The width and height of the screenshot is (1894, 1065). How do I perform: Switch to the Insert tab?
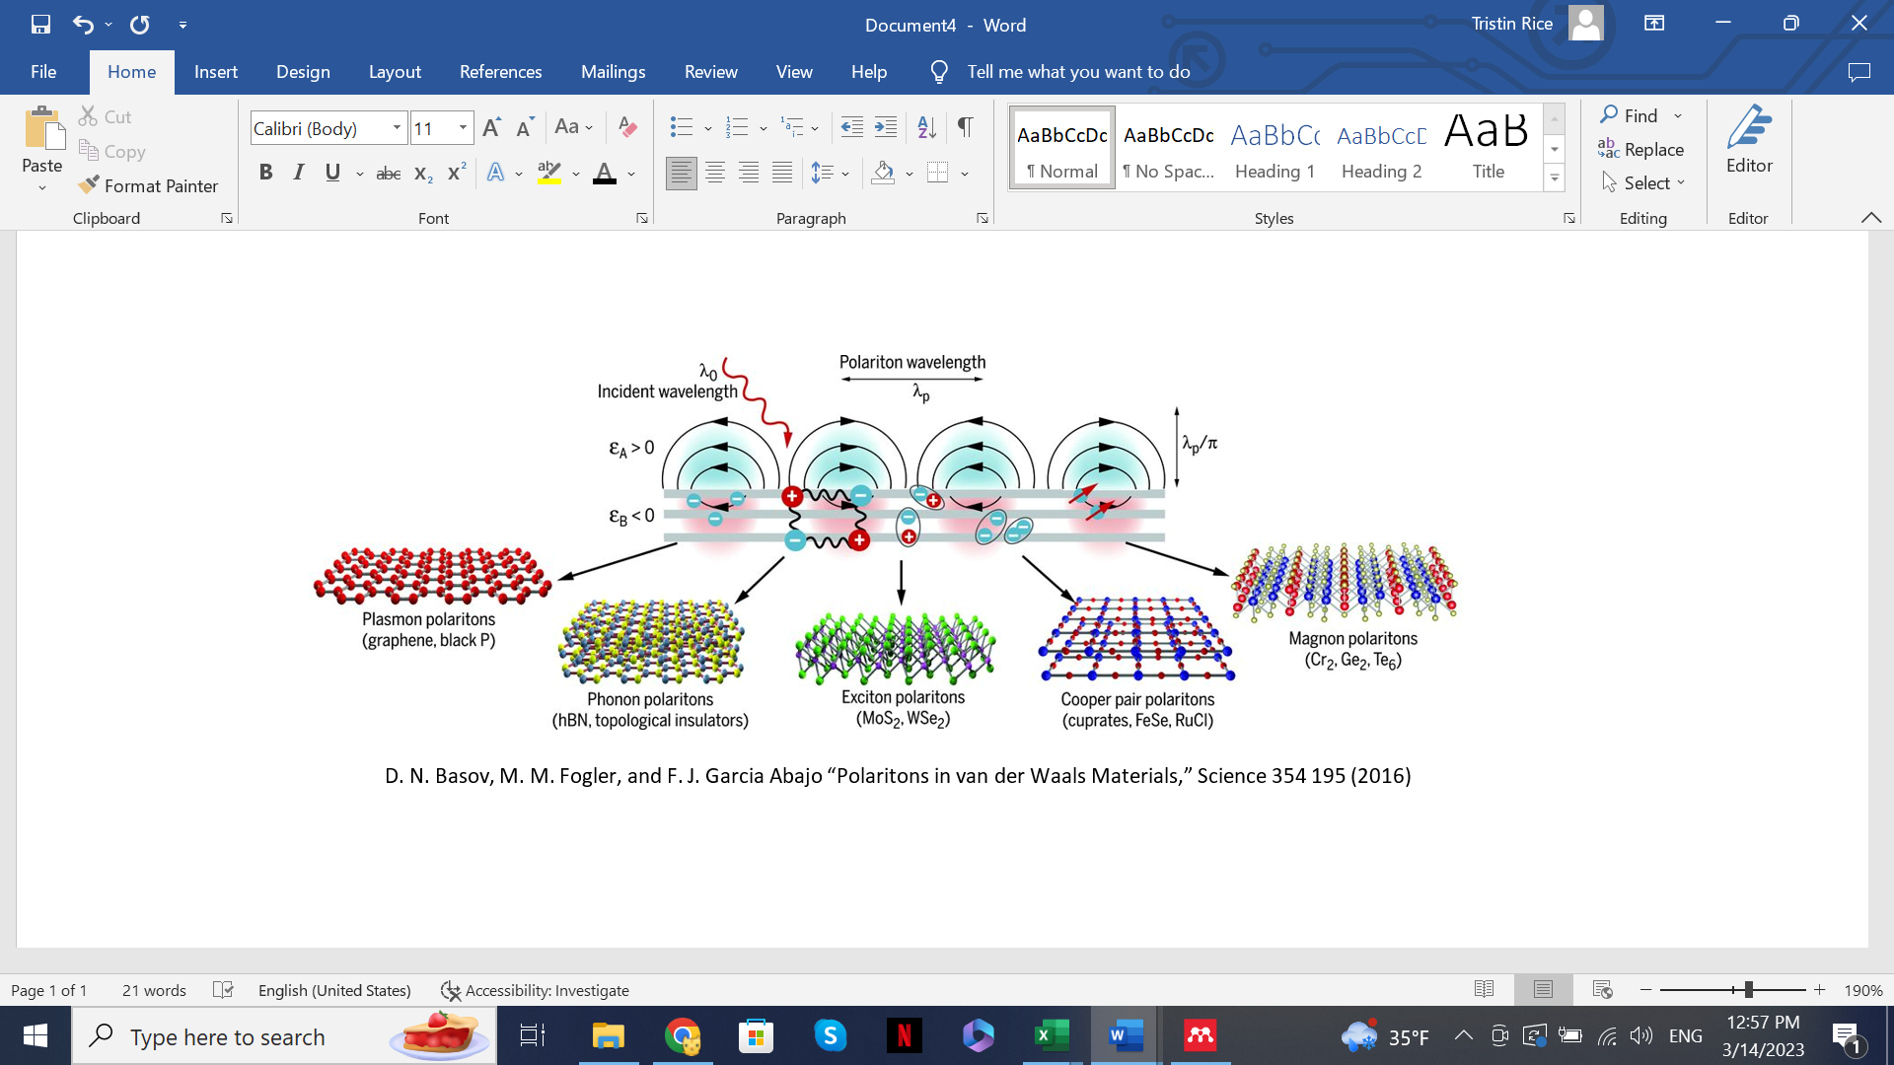point(215,72)
